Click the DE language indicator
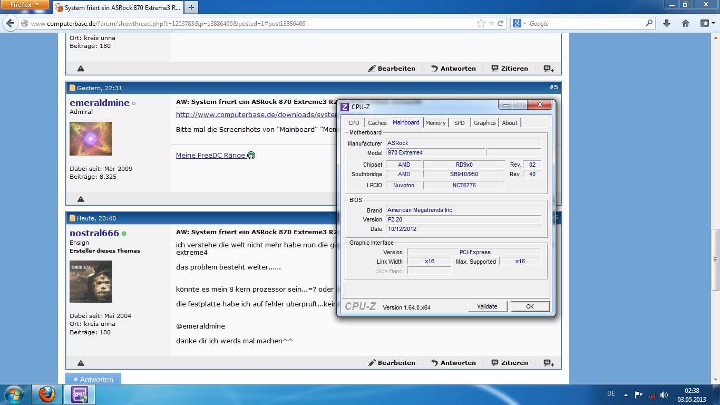 click(611, 393)
